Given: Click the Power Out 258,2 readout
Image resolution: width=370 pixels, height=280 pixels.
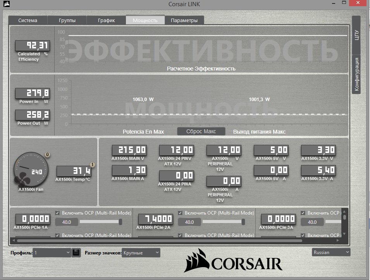Looking at the screenshot, I should pos(33,115).
